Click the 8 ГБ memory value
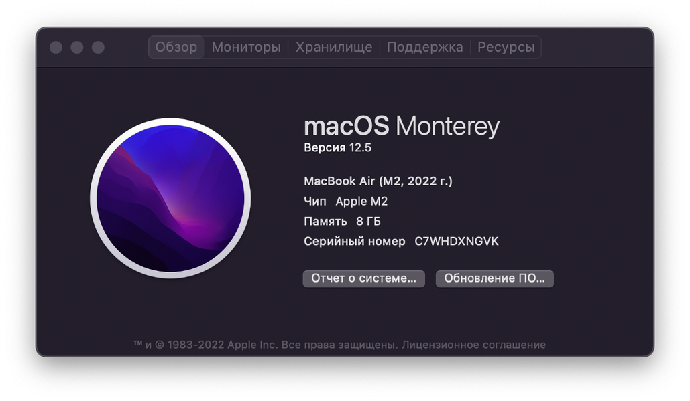This screenshot has height=401, width=690. click(368, 221)
